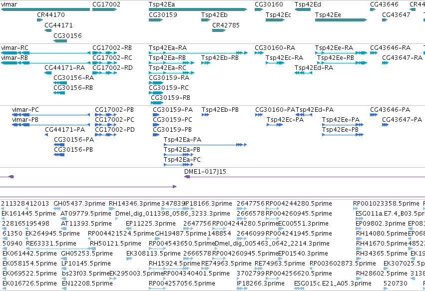Select the Tsp42Ea-RC transcript label

coord(167,68)
